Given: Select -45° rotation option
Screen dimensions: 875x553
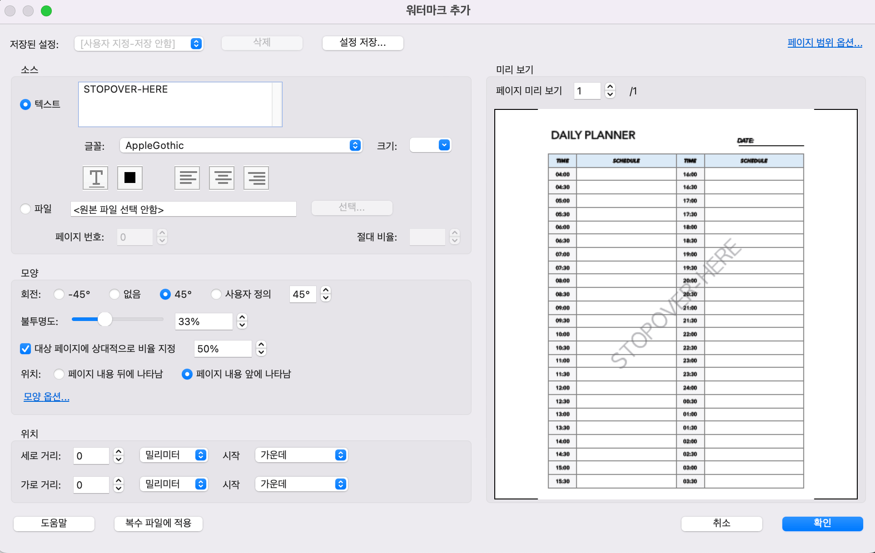Looking at the screenshot, I should 59,294.
